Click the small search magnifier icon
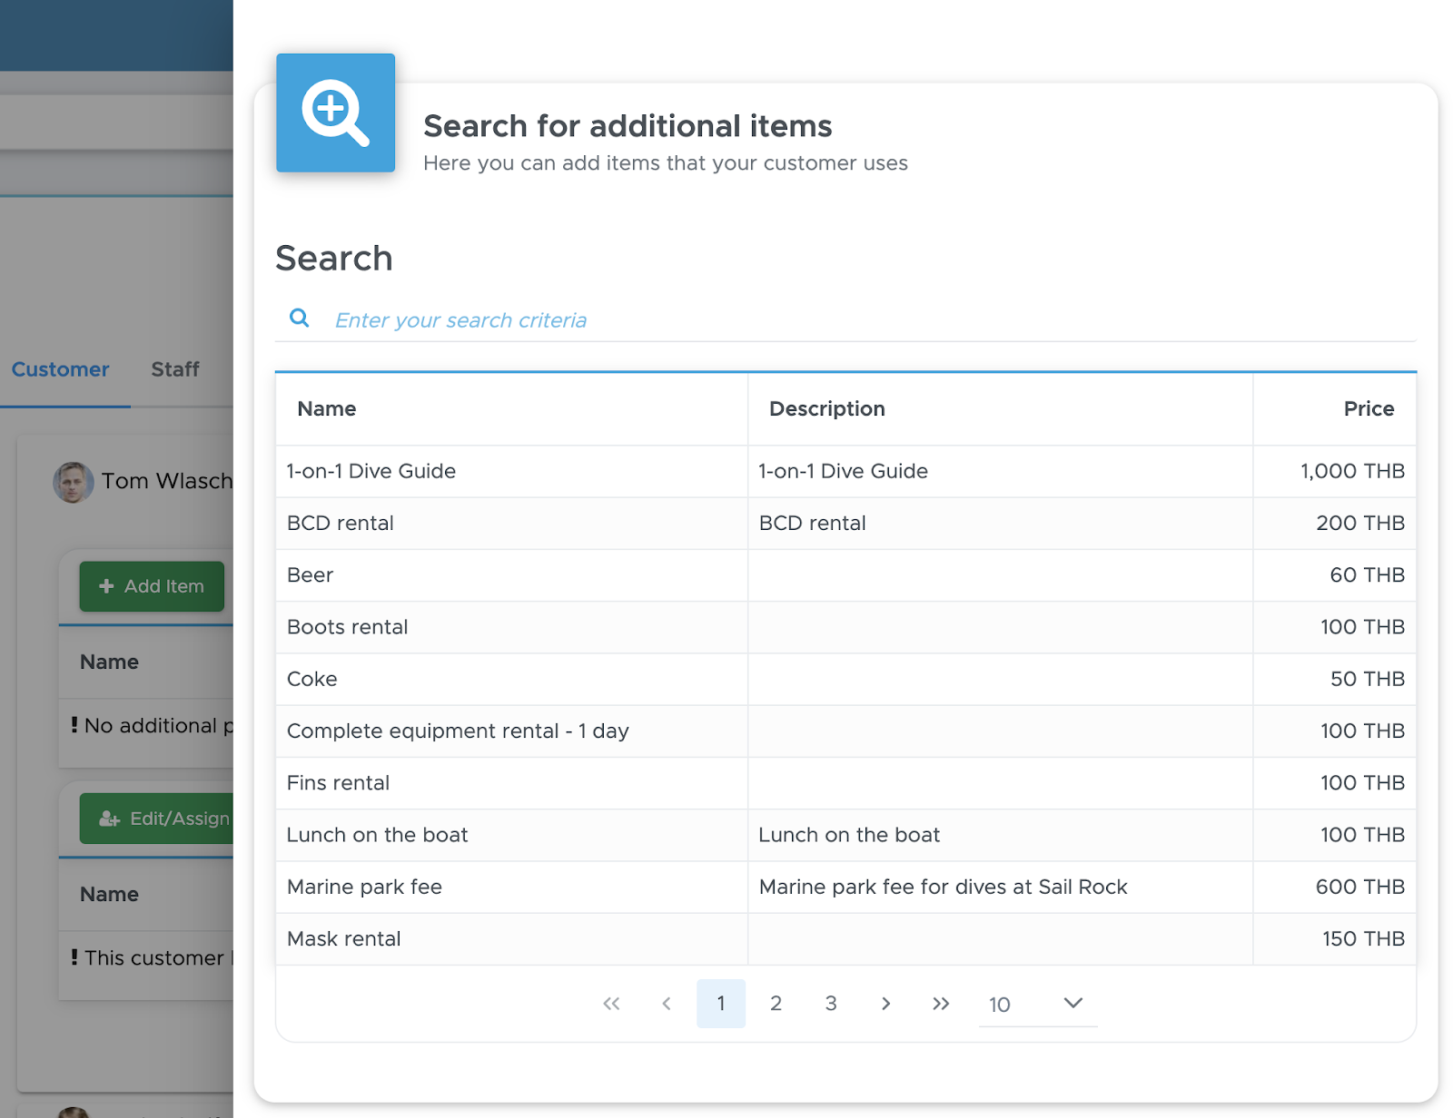The width and height of the screenshot is (1453, 1118). point(299,319)
